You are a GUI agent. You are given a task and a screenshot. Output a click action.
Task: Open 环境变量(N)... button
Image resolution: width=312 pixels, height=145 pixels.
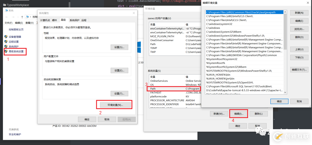[115, 105]
